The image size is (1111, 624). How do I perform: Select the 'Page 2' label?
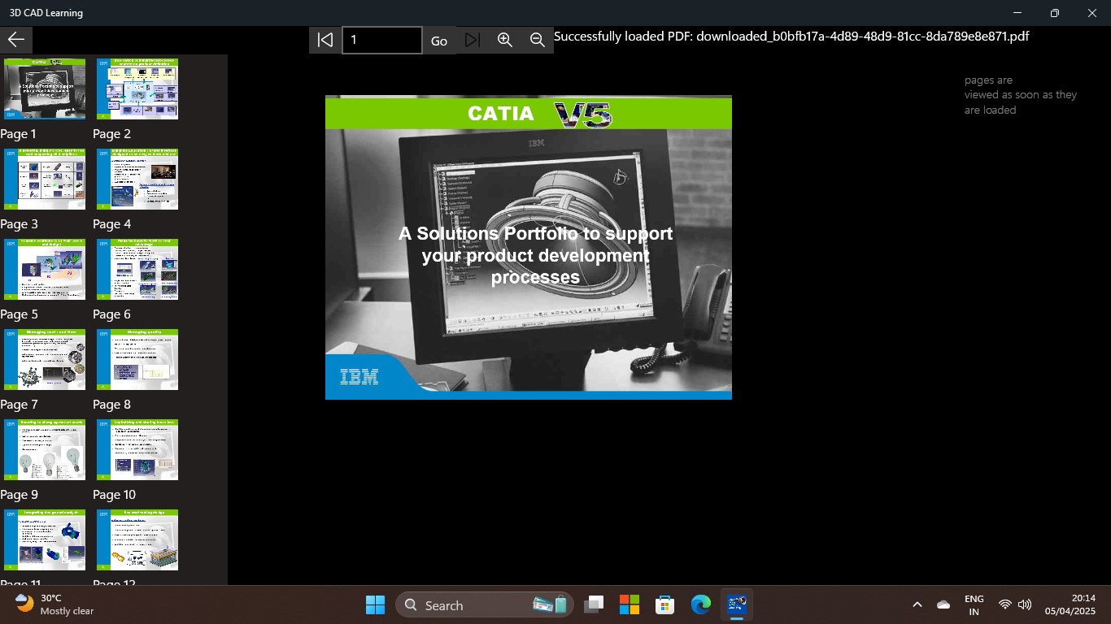[x=111, y=134]
